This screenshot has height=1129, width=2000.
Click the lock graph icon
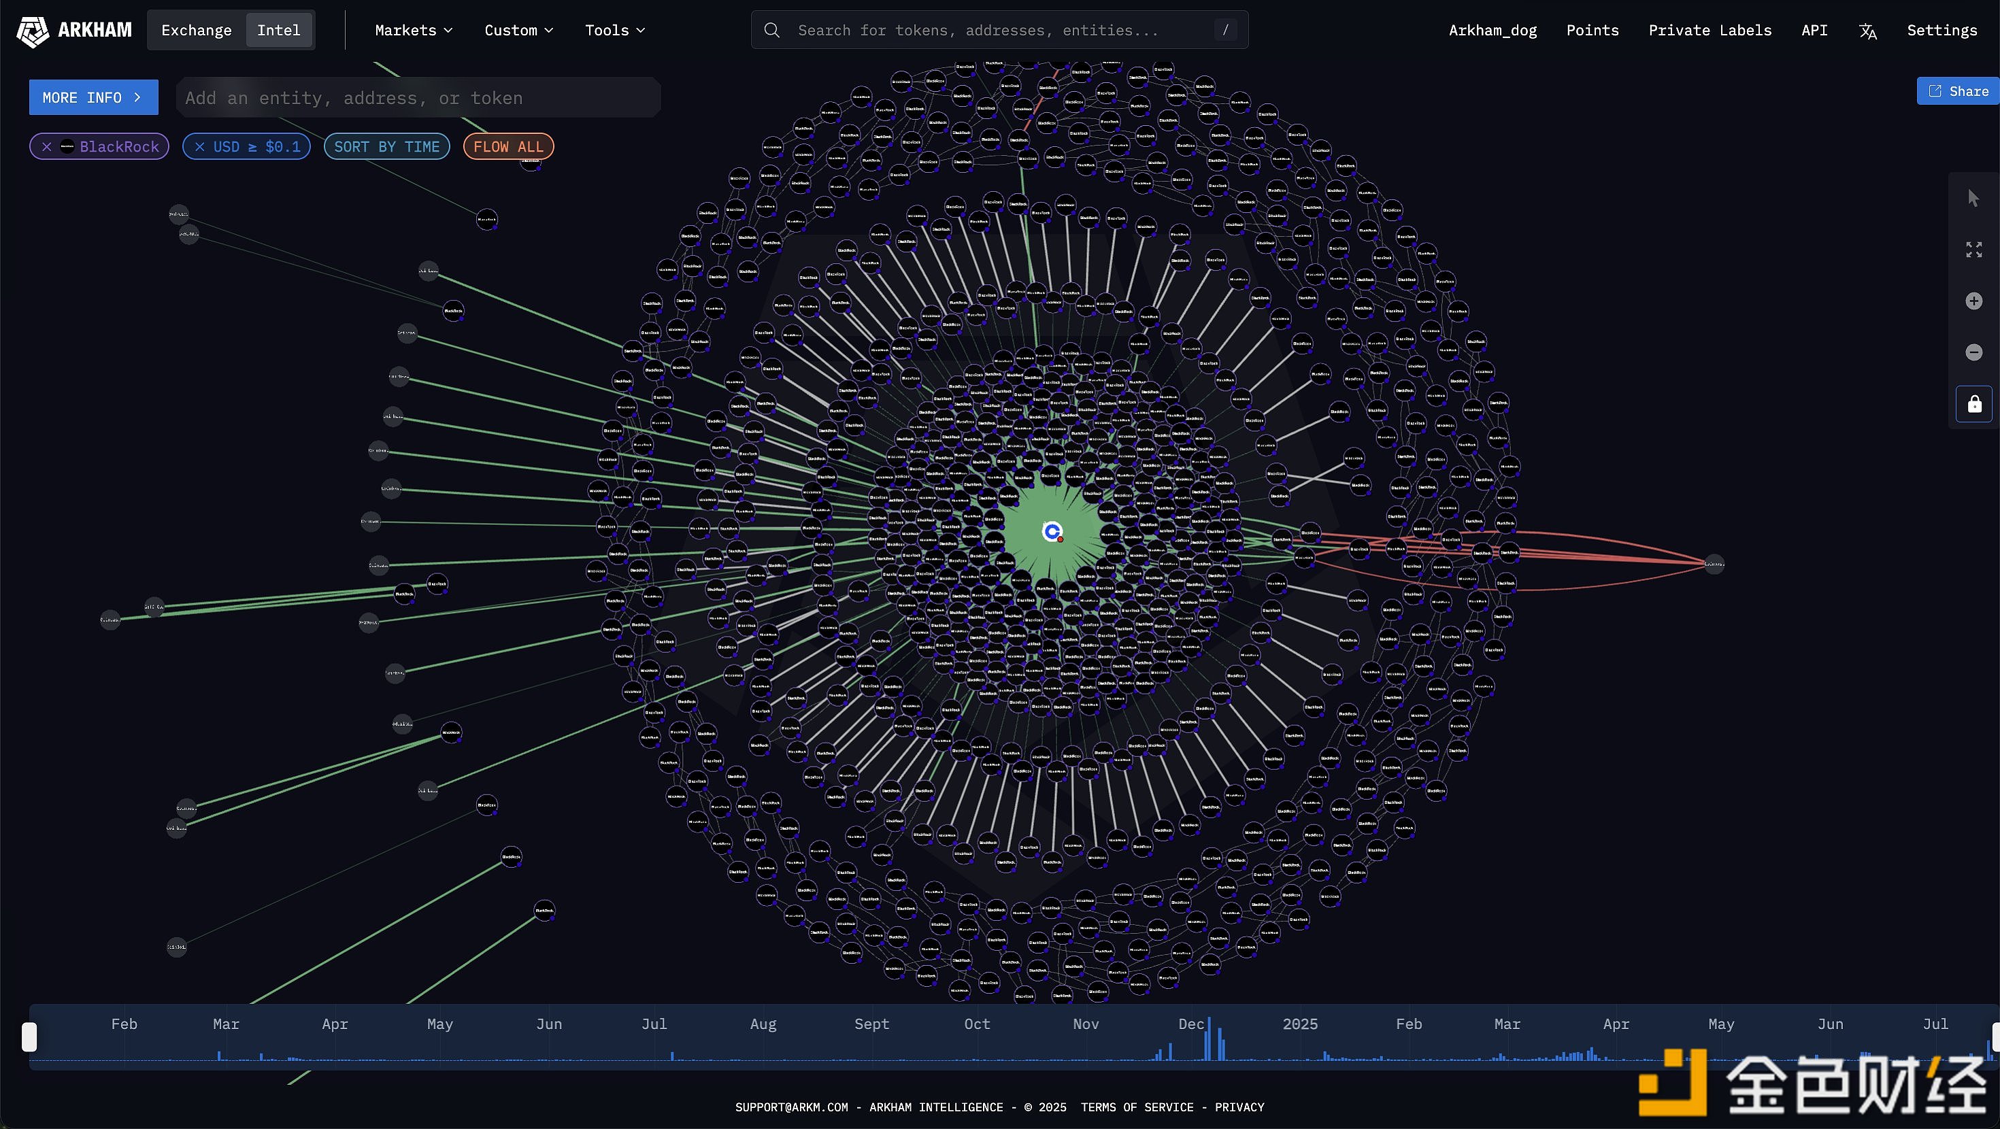point(1973,404)
